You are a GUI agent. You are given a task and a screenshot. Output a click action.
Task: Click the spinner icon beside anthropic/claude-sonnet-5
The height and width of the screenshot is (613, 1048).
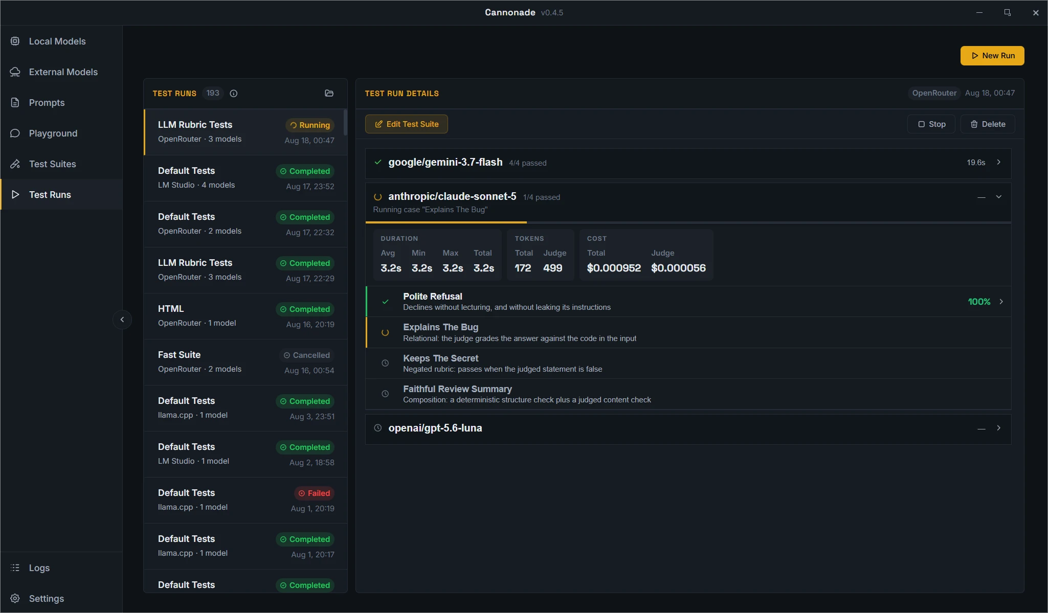point(378,197)
